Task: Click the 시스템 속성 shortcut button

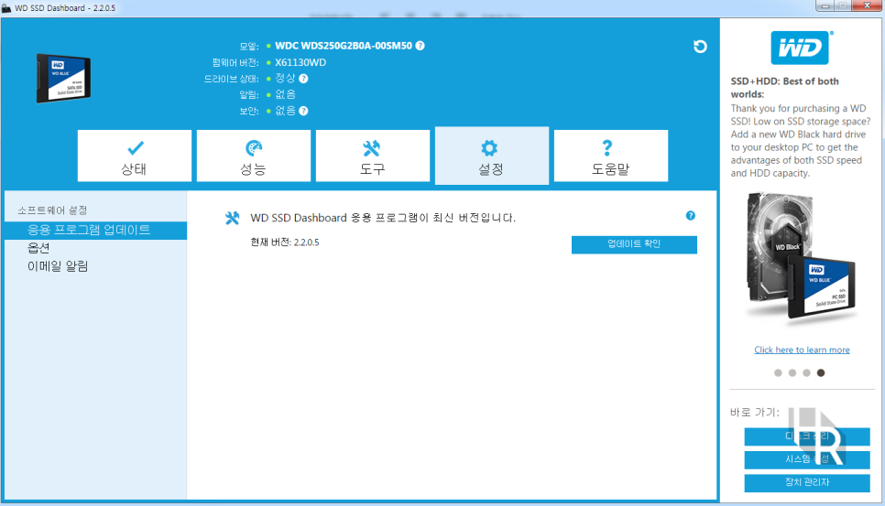Action: pos(806,459)
